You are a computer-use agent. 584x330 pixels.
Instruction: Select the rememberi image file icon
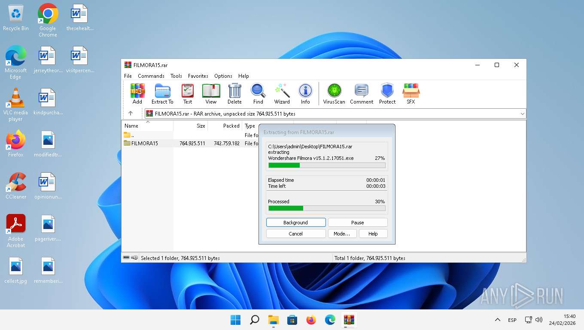(x=48, y=270)
